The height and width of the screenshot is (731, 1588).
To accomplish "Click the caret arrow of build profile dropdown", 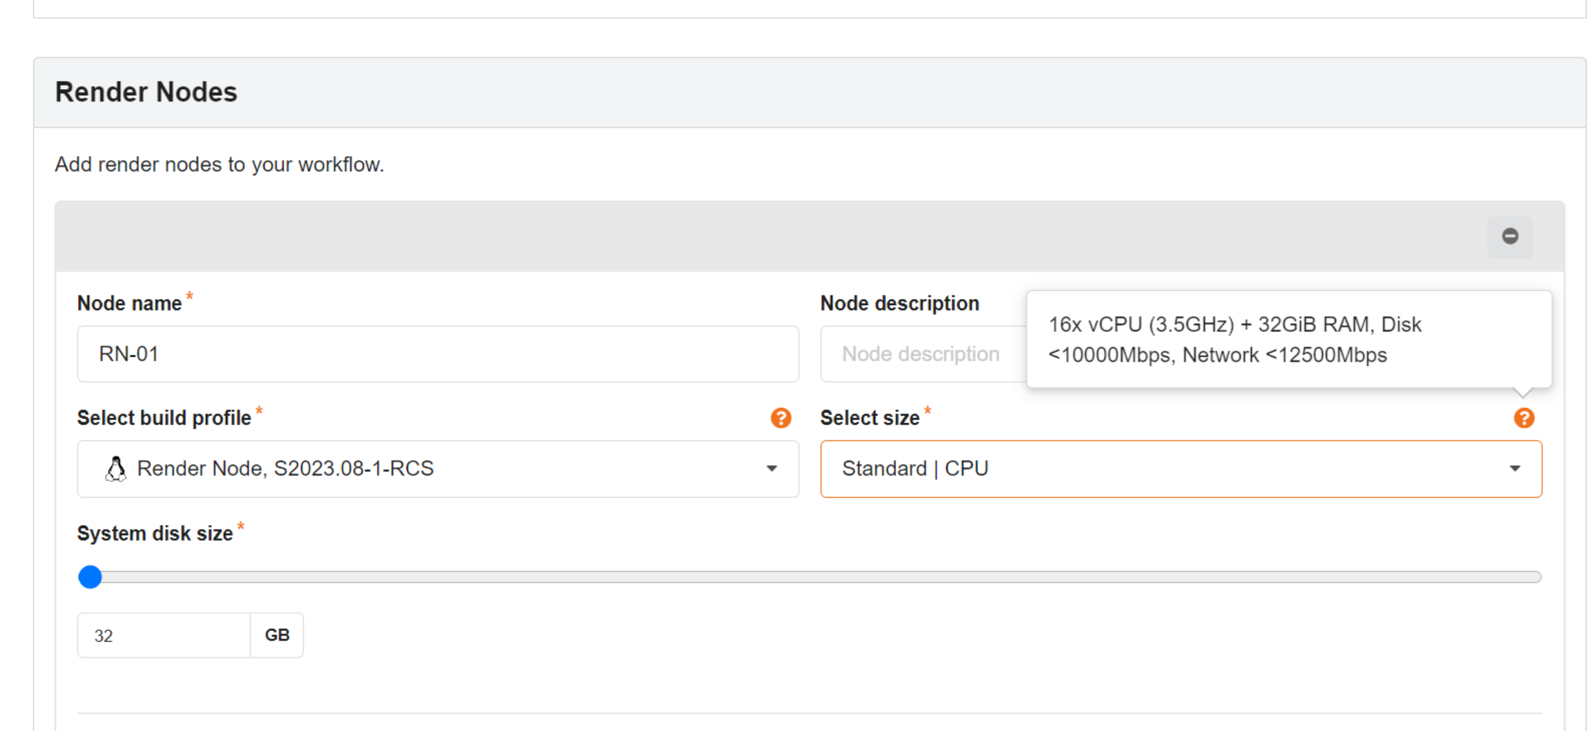I will (772, 469).
